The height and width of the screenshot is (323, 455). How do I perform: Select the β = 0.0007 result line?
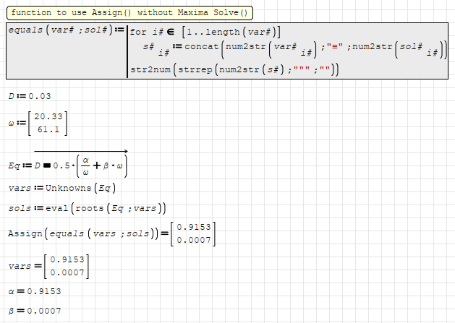34,310
